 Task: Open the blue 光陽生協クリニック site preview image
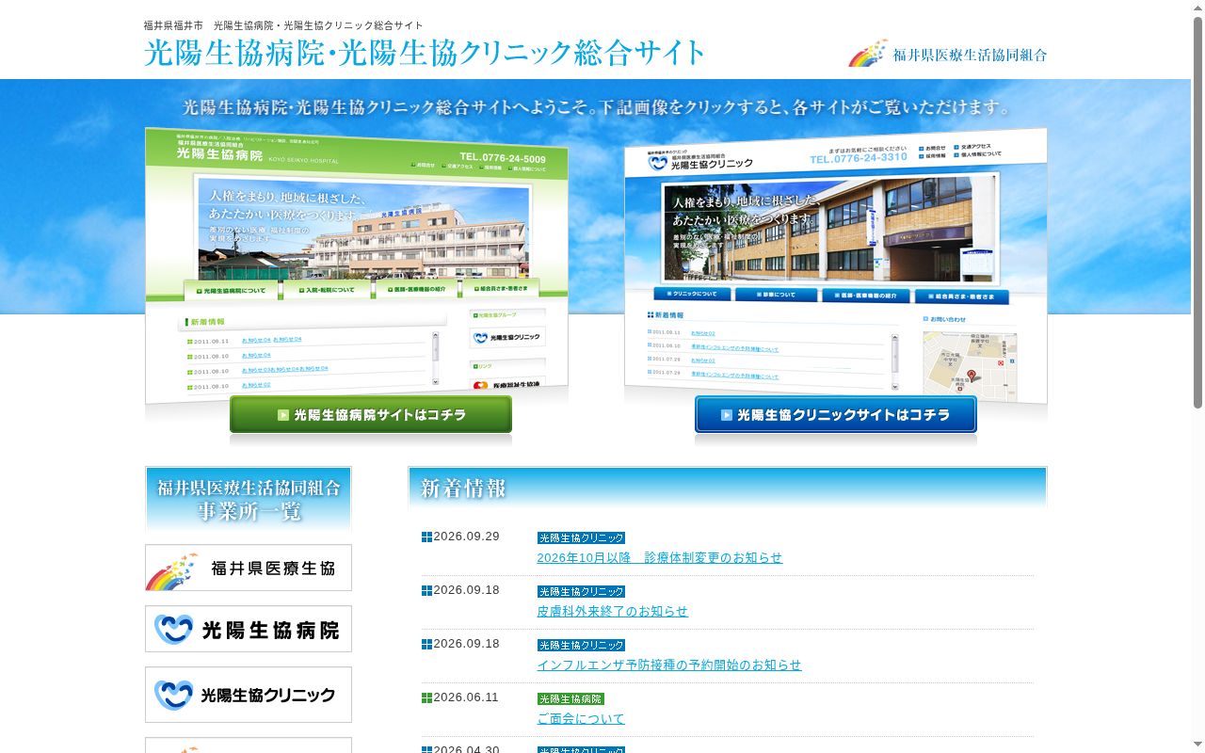click(836, 266)
